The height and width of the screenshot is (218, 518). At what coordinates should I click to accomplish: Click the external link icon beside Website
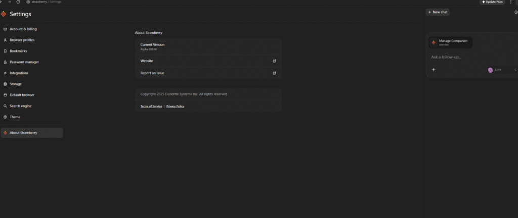click(x=274, y=61)
